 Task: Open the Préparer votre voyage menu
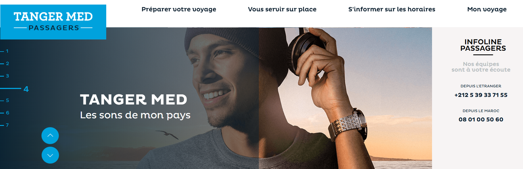[x=179, y=9]
